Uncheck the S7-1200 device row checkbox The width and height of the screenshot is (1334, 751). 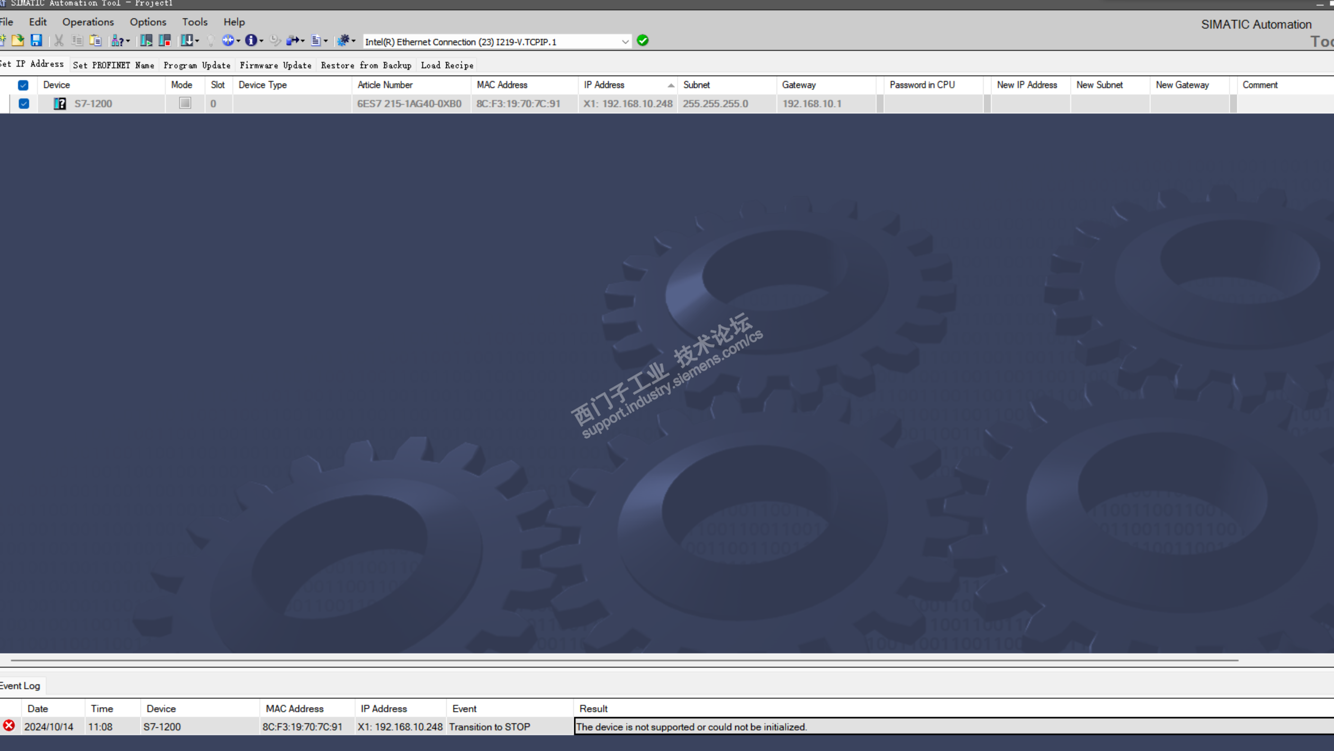point(24,104)
